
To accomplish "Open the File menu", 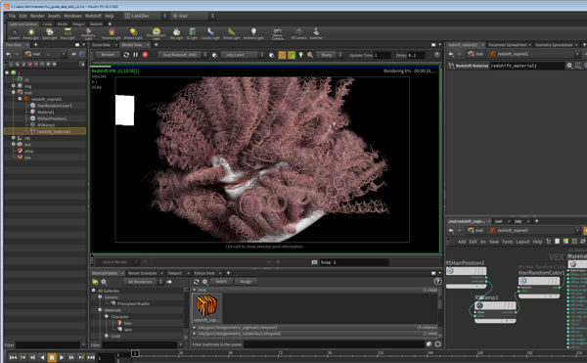I will 12,16.
